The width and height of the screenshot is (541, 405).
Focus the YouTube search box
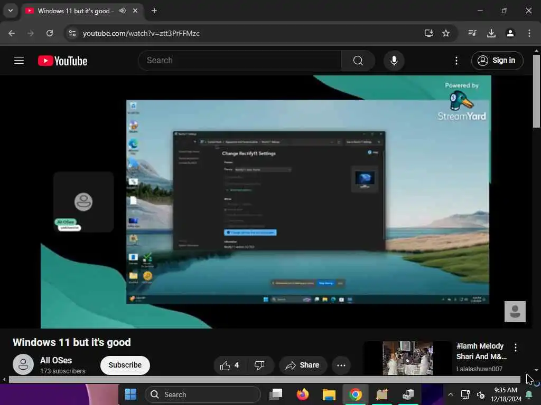[240, 61]
